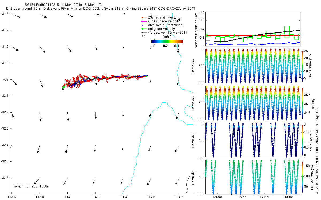
Task: Click the velocity magnitude (m/s) axis label
Action: (x=196, y=29)
